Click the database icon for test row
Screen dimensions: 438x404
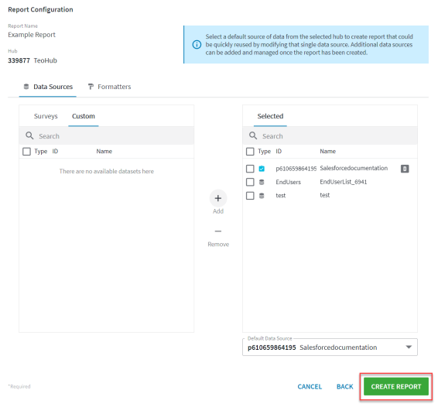click(262, 196)
